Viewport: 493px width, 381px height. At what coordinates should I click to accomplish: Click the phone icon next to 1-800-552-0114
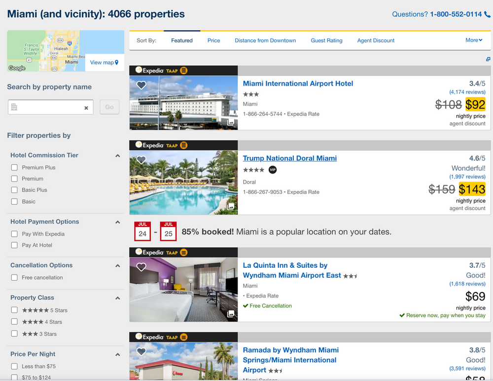488,14
